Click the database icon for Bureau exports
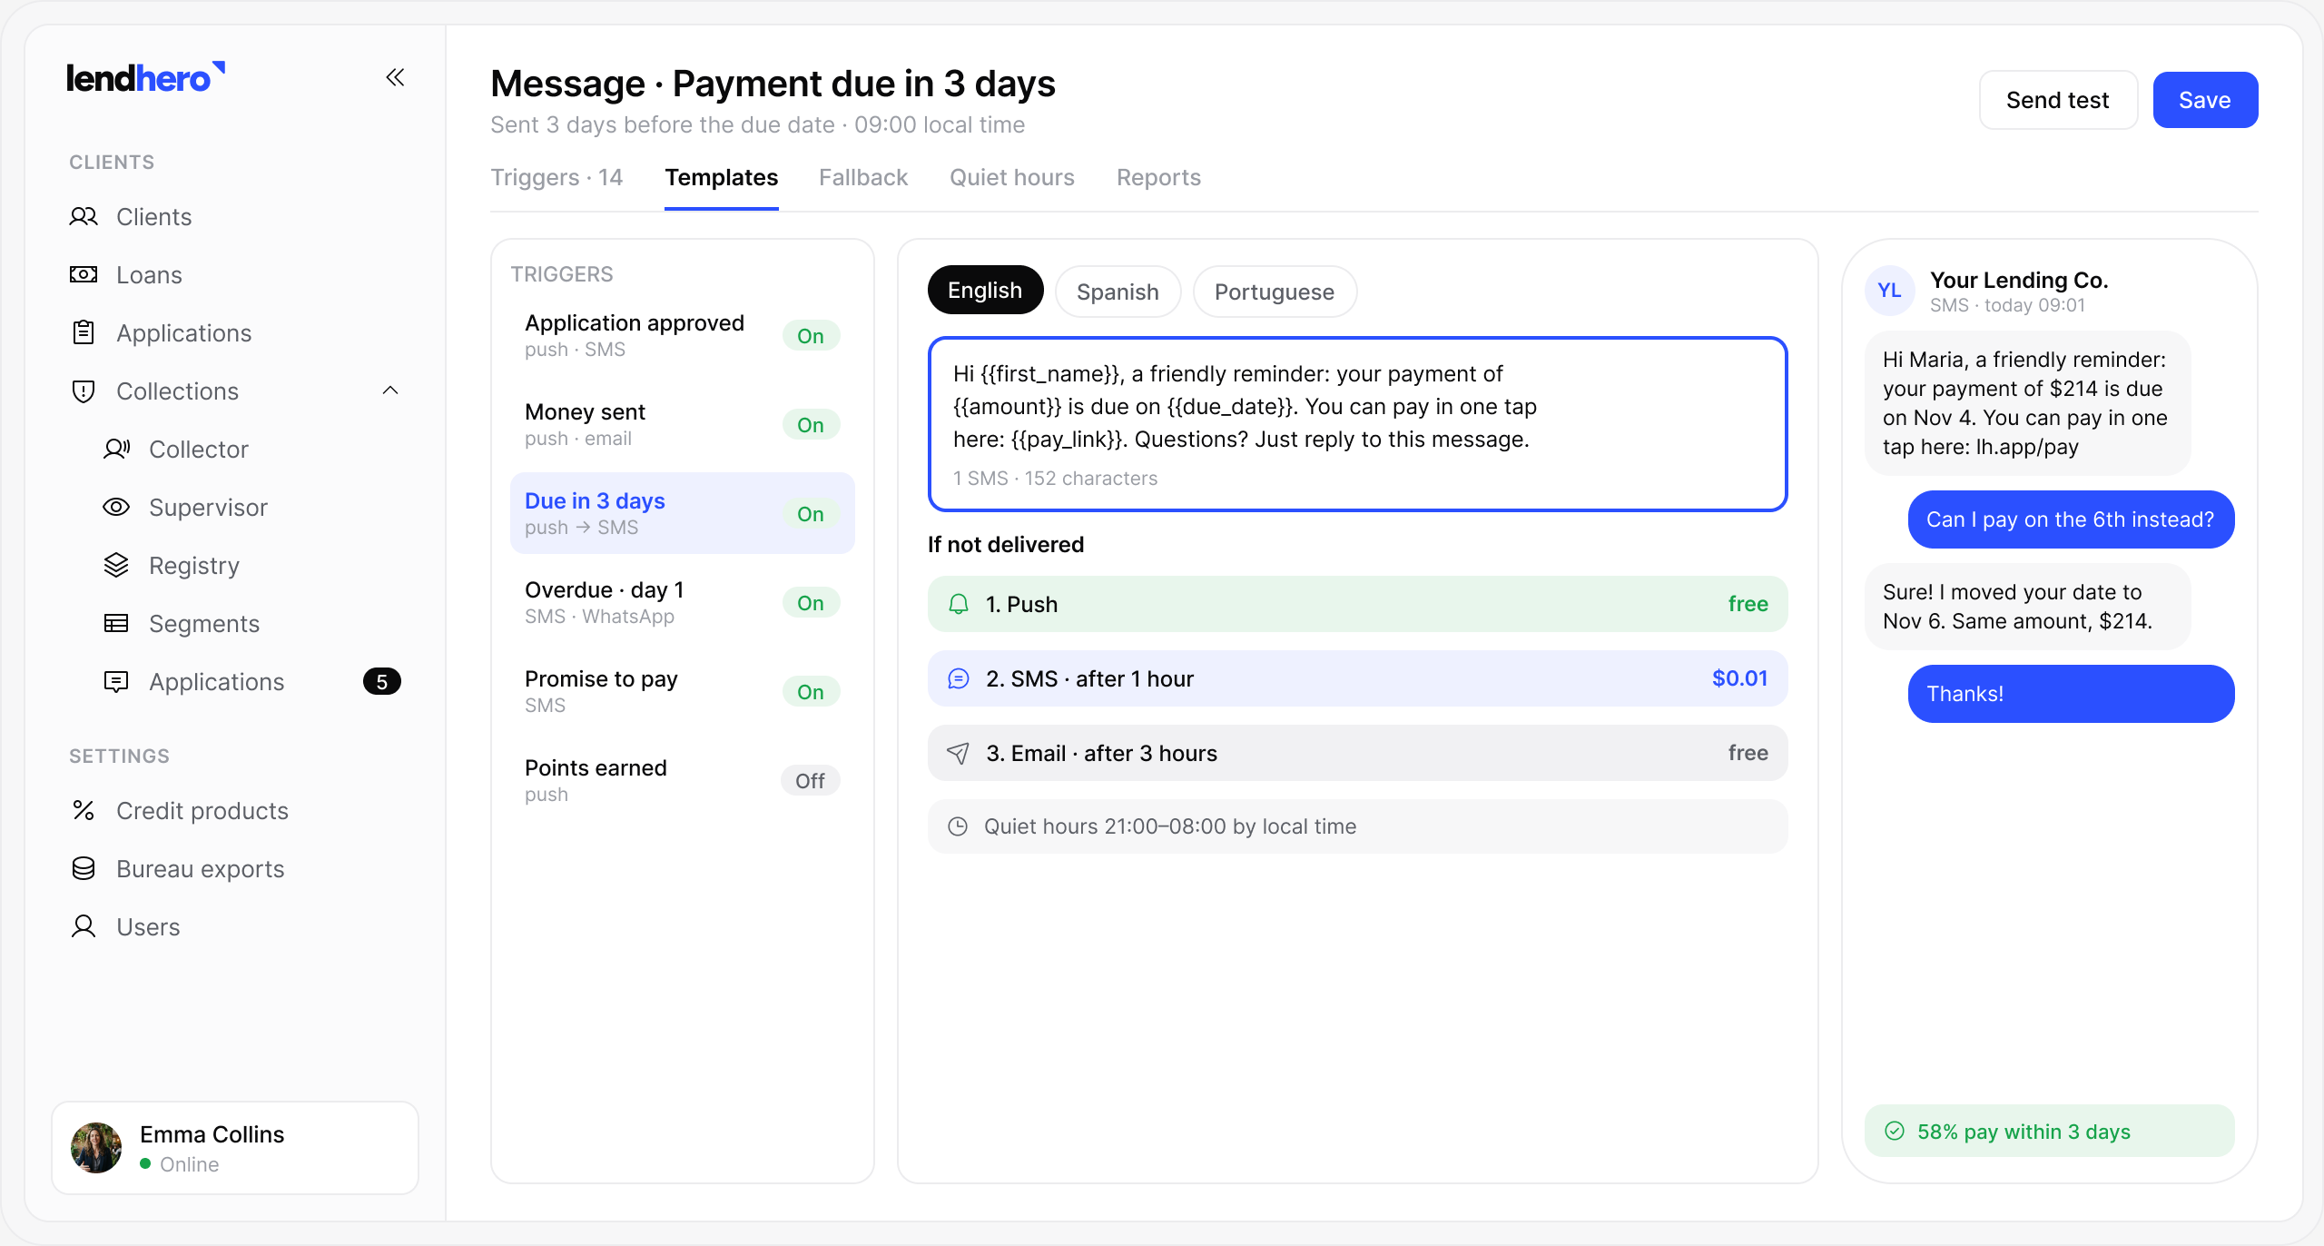This screenshot has height=1246, width=2324. coord(84,869)
